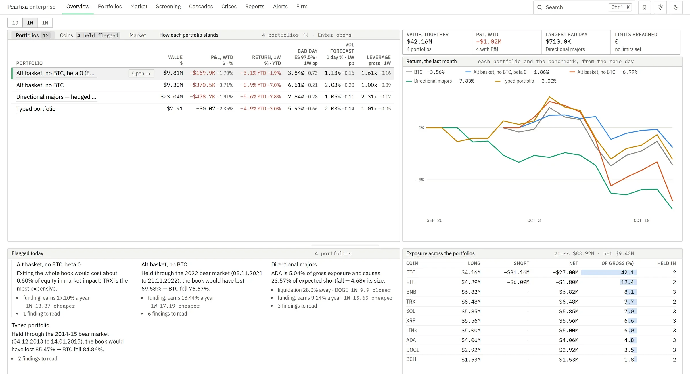Image resolution: width=690 pixels, height=374 pixels.
Task: Switch to dark theme with the moon icon
Action: 676,7
